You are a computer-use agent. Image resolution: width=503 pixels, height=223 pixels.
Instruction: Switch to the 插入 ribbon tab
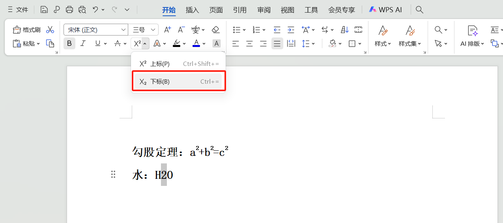pos(192,10)
